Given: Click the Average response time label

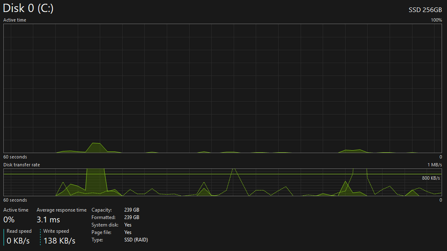Looking at the screenshot, I should [x=62, y=210].
